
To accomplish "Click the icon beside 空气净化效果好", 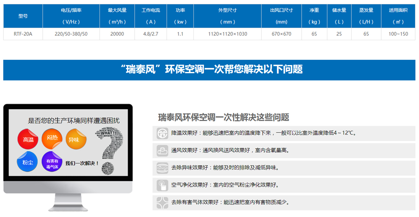I will [x=162, y=185].
